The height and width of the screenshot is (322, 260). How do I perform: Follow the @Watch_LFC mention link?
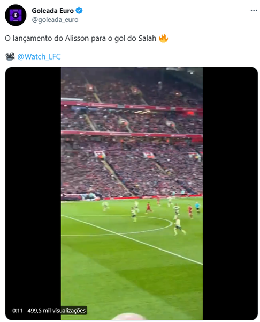point(39,57)
